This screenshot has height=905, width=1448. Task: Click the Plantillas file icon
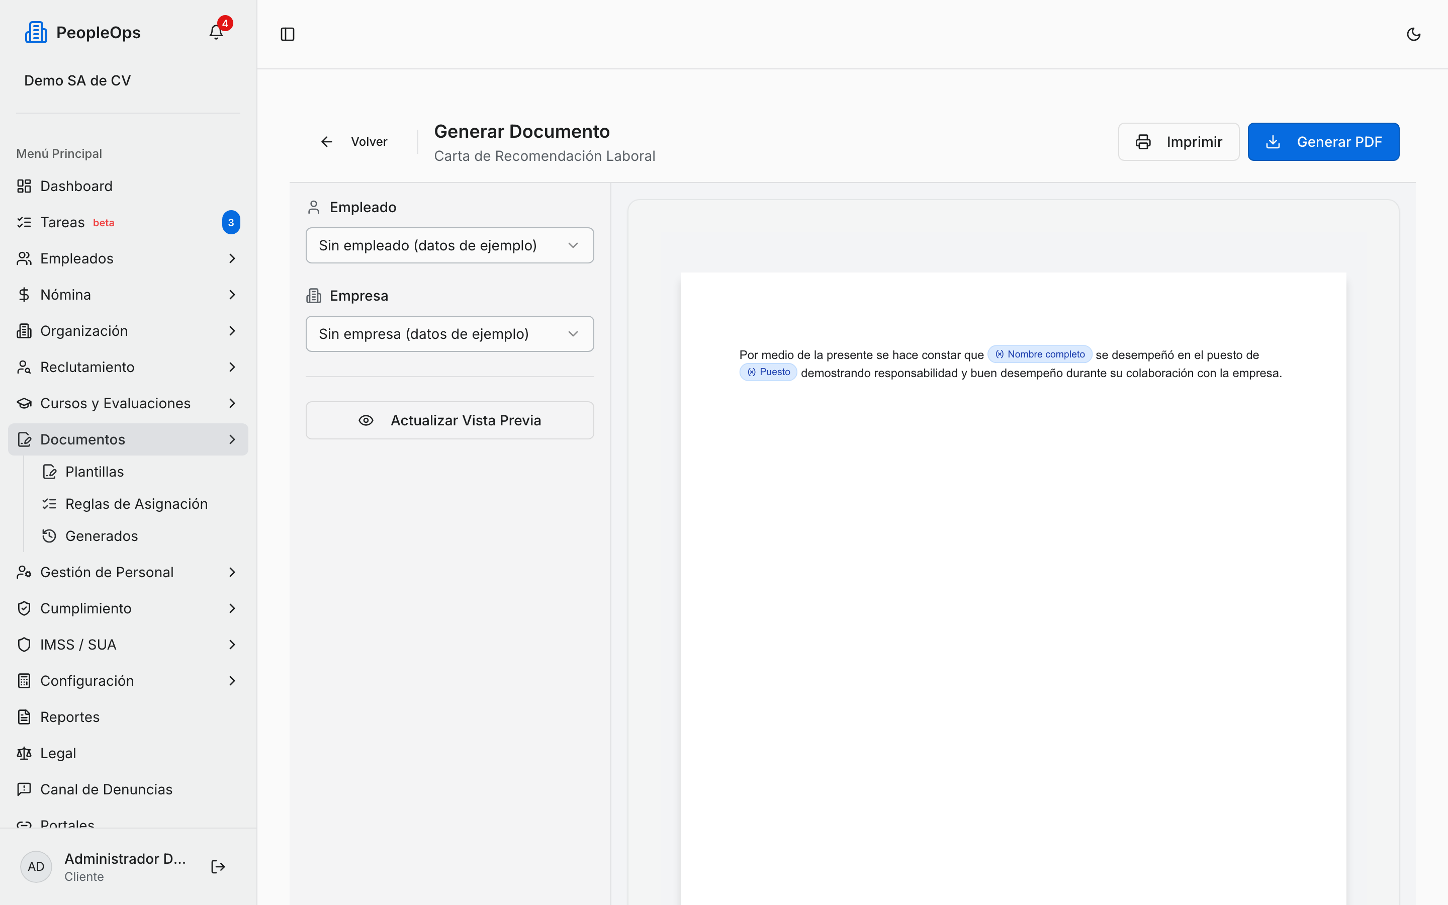click(49, 472)
